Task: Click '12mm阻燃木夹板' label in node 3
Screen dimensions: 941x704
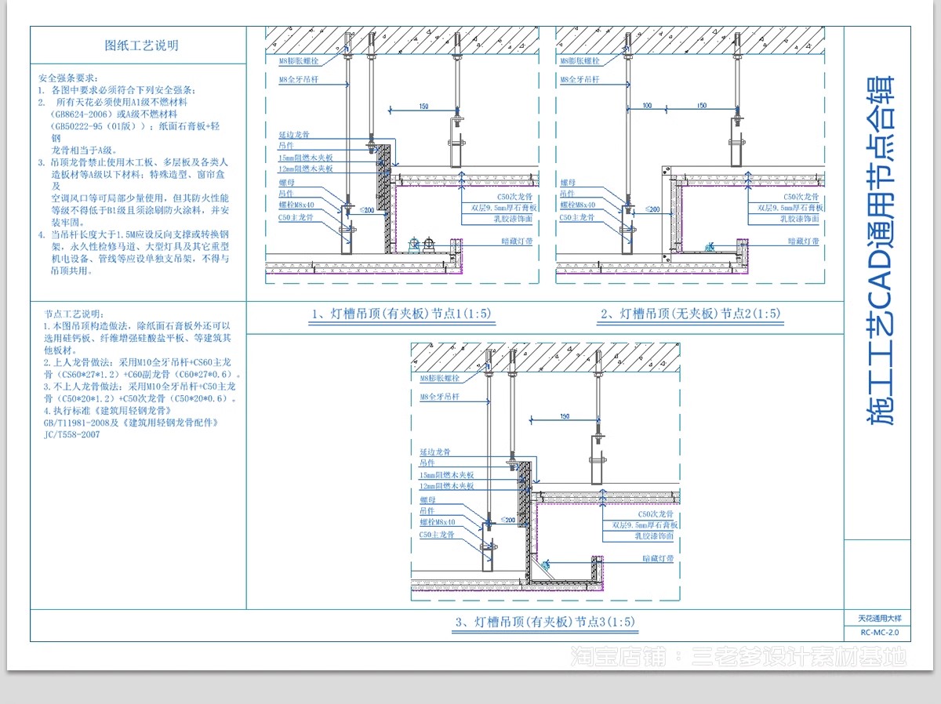Action: (447, 486)
